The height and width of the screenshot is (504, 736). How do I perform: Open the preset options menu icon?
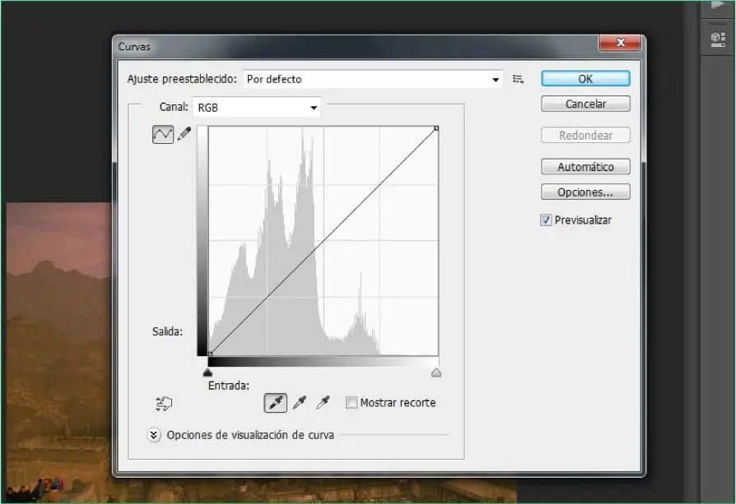(x=518, y=79)
